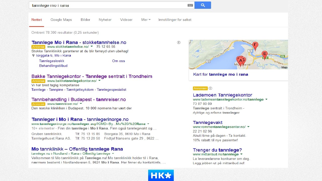Expand the arrow next to www.tannreiser.no
Image resolution: width=322 pixels, height=181 pixels.
tap(81, 104)
